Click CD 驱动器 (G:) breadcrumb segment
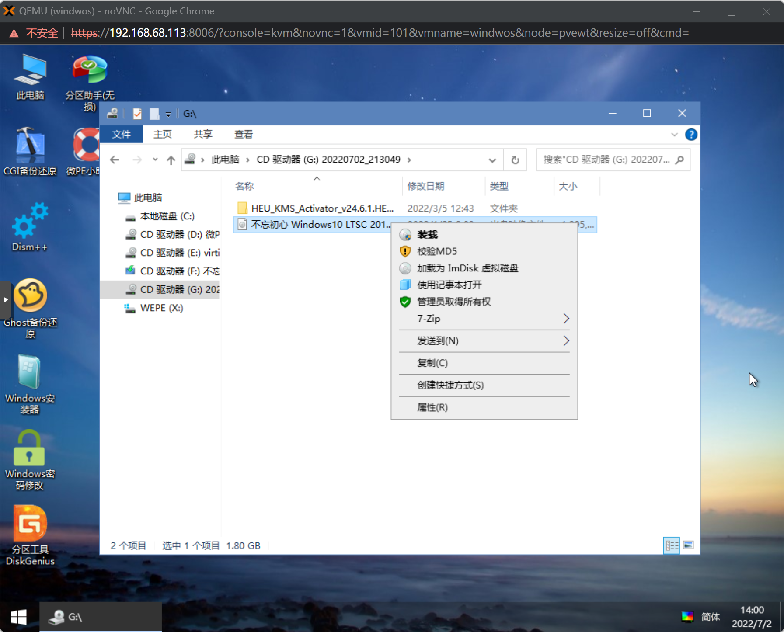 coord(328,160)
